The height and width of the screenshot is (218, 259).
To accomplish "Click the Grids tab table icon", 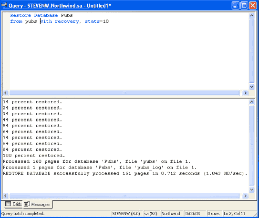I will click(x=8, y=204).
